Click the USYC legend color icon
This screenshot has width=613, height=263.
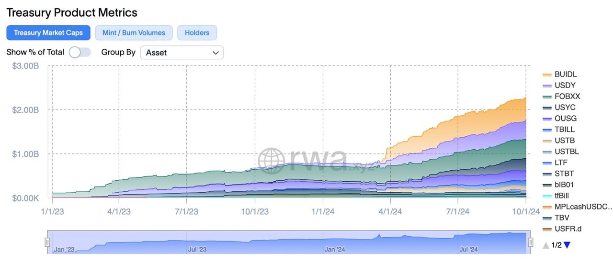pyautogui.click(x=547, y=108)
